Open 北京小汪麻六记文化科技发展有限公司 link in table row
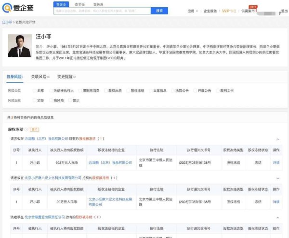The image size is (289, 238). tap(110, 202)
